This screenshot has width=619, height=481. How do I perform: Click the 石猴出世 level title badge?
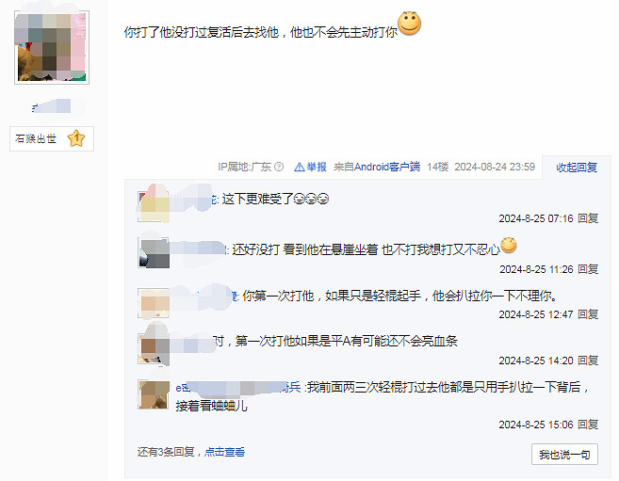[52, 138]
